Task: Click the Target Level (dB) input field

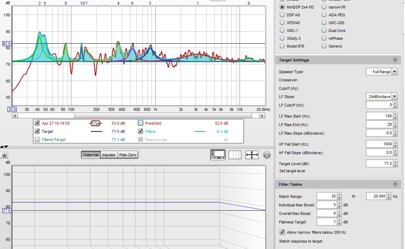Action: click(x=379, y=164)
